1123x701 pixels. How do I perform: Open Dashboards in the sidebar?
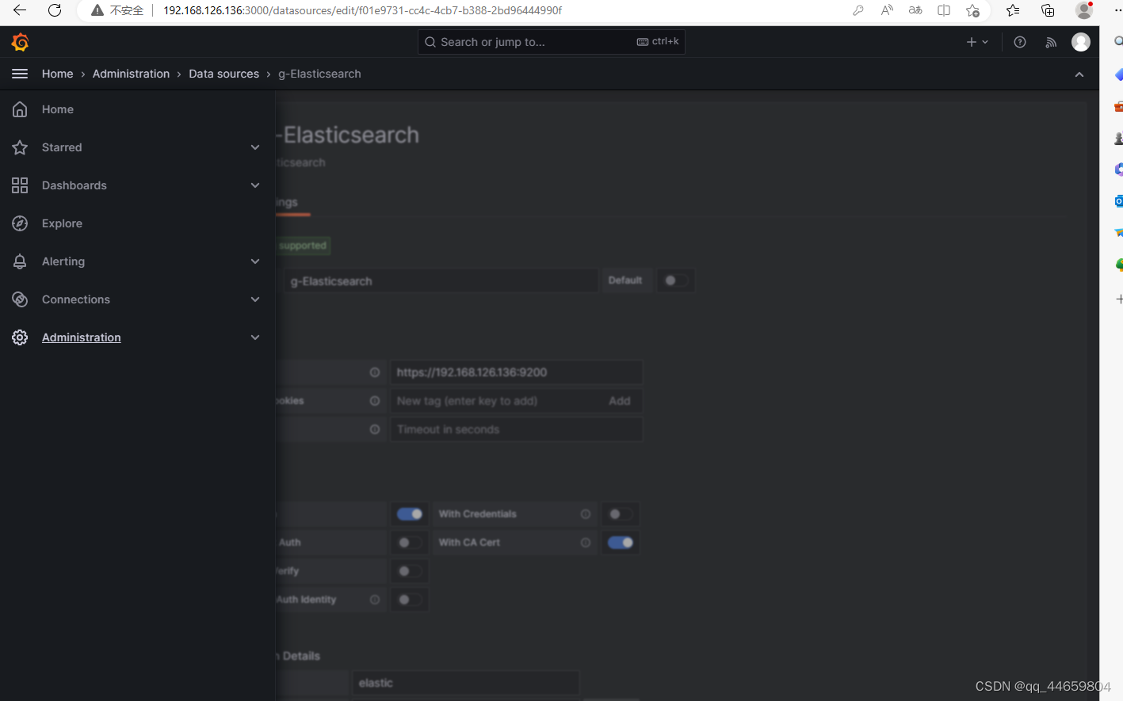click(x=74, y=185)
